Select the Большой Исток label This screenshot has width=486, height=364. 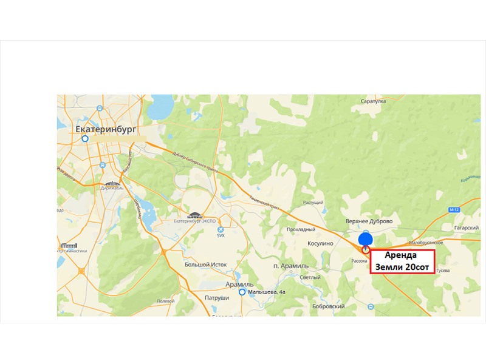pos(205,265)
